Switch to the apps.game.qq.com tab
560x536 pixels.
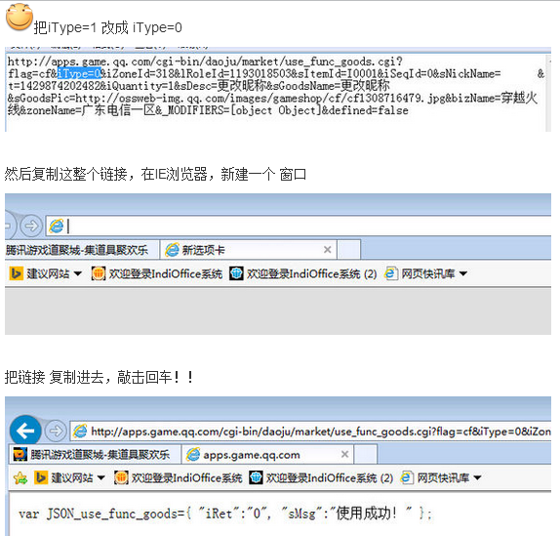268,455
